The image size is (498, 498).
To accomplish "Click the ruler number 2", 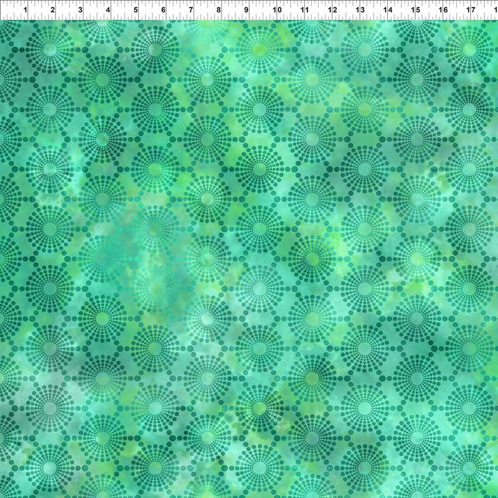I will click(x=53, y=10).
